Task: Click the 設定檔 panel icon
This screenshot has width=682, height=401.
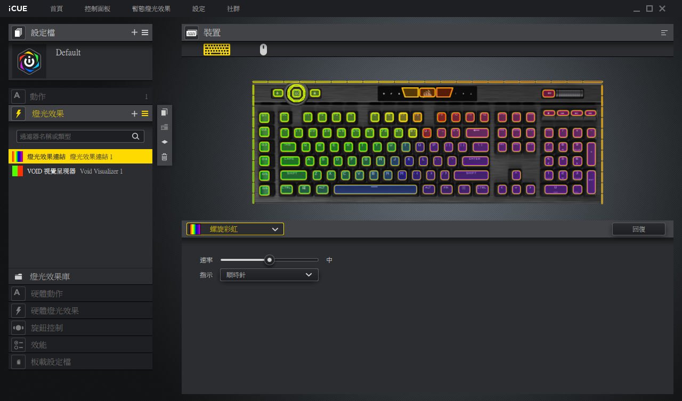Action: click(x=18, y=32)
